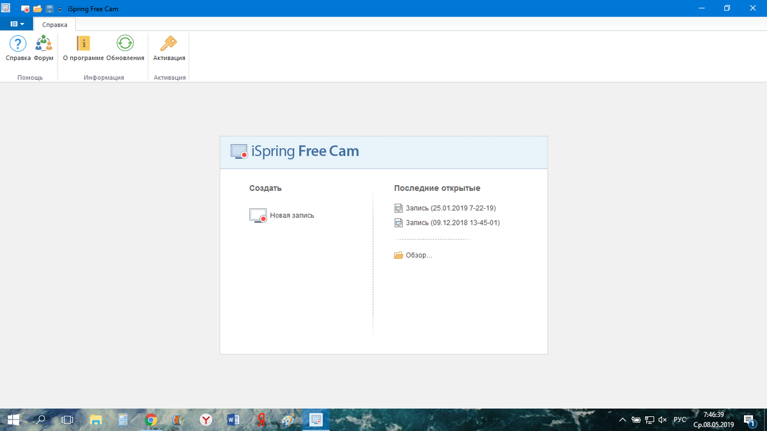Select the Справка ribbon tab
Viewport: 767px width, 431px height.
(55, 24)
